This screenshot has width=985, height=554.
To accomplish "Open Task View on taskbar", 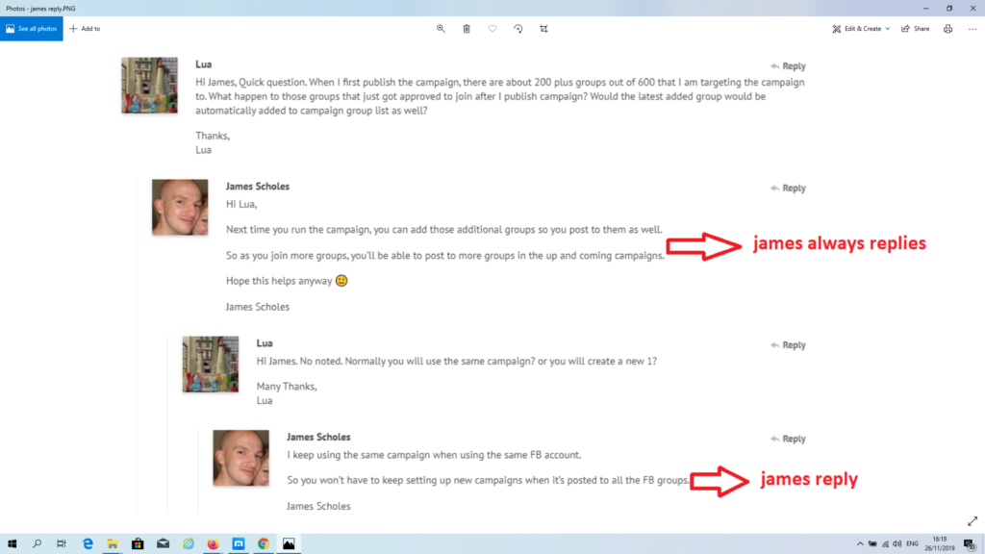I will click(x=62, y=544).
